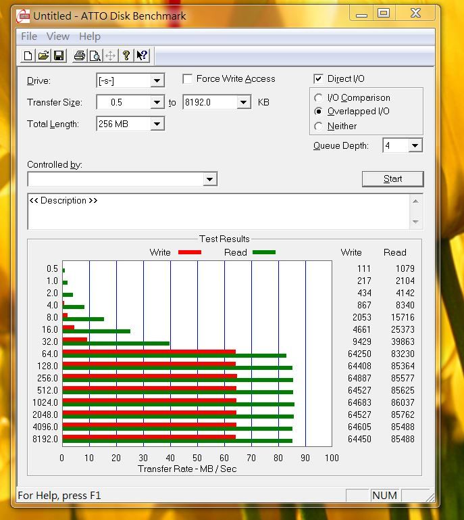Screen dimensions: 464x520
Task: Click the crosshair move toolbar icon
Action: (110, 55)
